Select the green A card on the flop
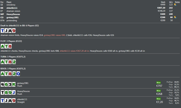 point(2,46)
